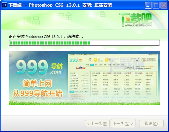Image resolution: width=169 pixels, height=132 pixels.
Task: Click the second sun weather icon in the banner
Action: pos(107,60)
